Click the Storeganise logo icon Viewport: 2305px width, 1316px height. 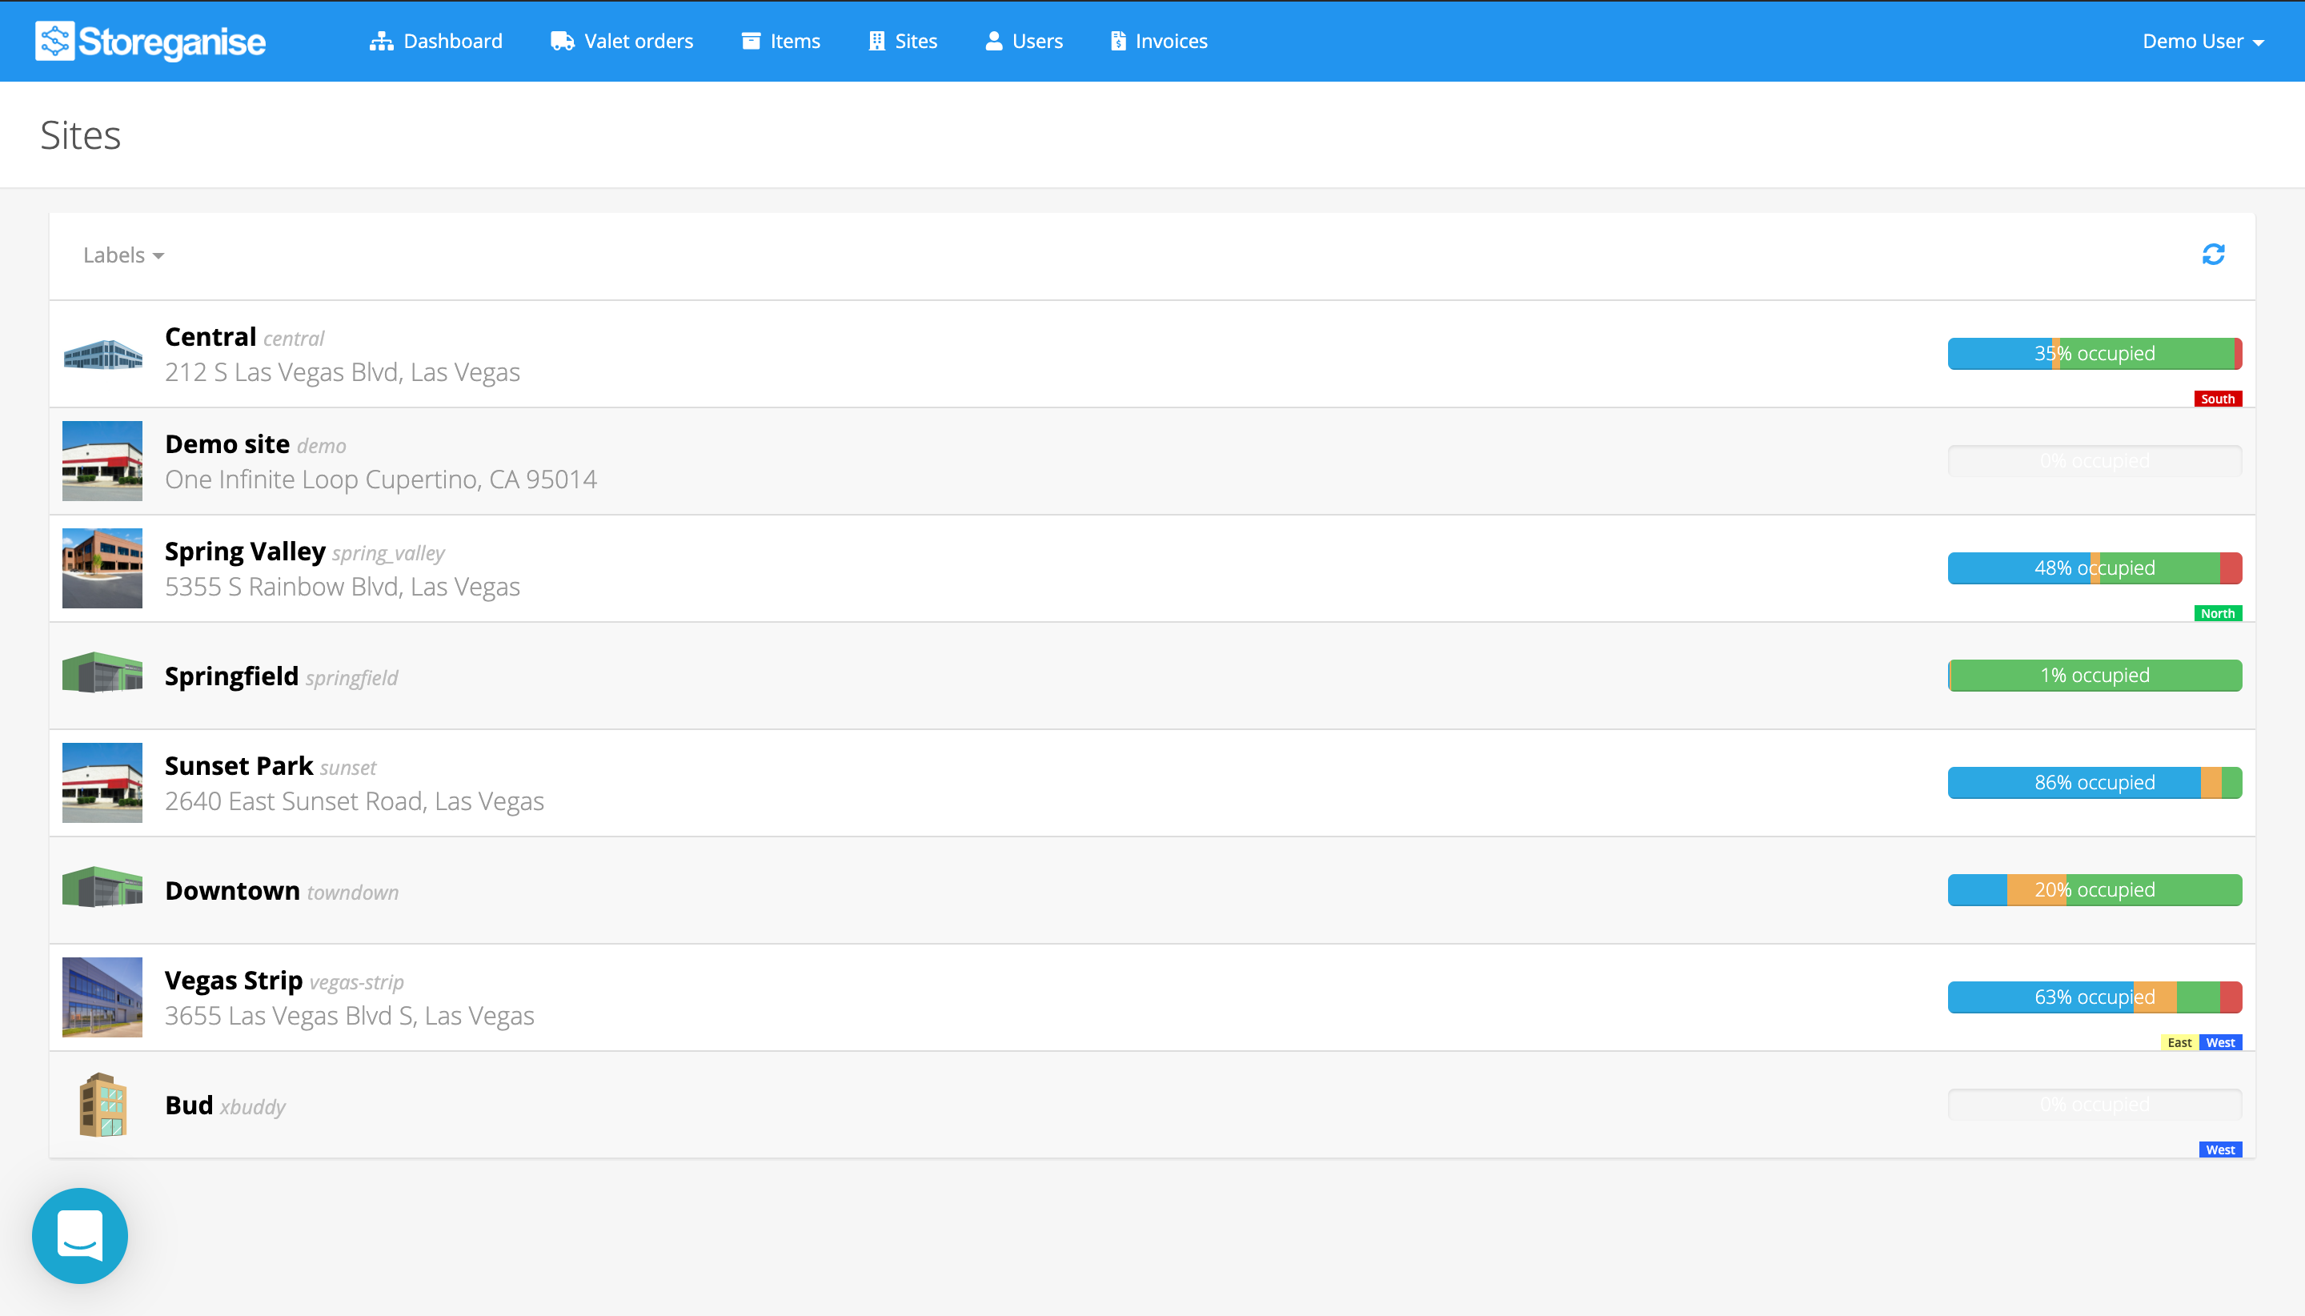click(x=54, y=42)
